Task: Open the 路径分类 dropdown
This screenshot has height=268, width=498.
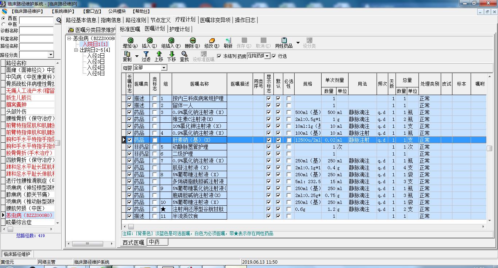Action: point(51,55)
